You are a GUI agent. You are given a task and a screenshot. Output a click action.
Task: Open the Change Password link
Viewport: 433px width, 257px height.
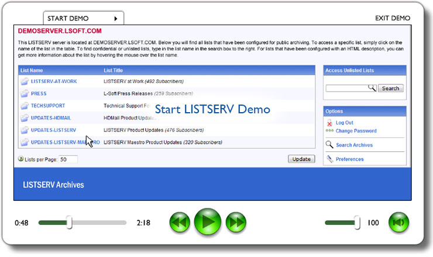click(356, 131)
